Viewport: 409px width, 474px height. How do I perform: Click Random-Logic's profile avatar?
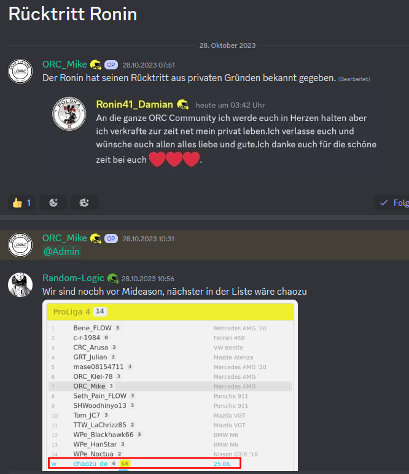pyautogui.click(x=20, y=285)
